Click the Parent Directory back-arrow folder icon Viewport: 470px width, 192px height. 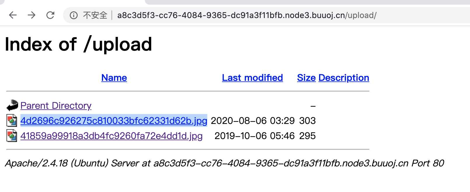click(12, 105)
